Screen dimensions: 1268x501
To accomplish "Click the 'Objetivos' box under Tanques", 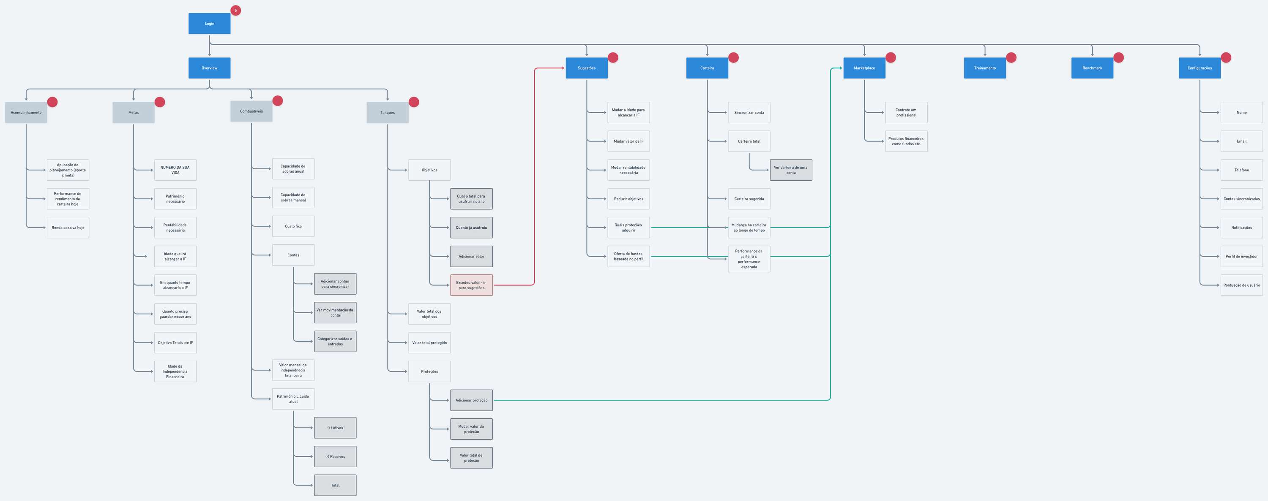I will [x=429, y=170].
